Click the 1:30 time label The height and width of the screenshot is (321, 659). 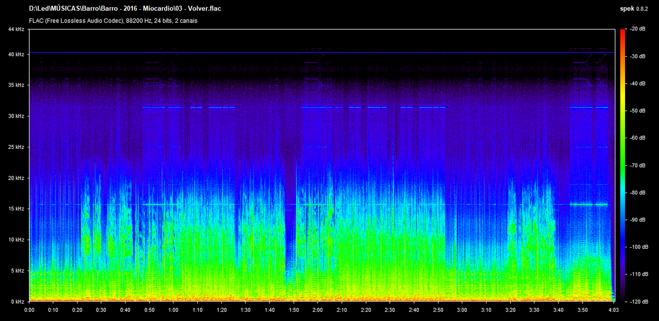[x=246, y=310]
